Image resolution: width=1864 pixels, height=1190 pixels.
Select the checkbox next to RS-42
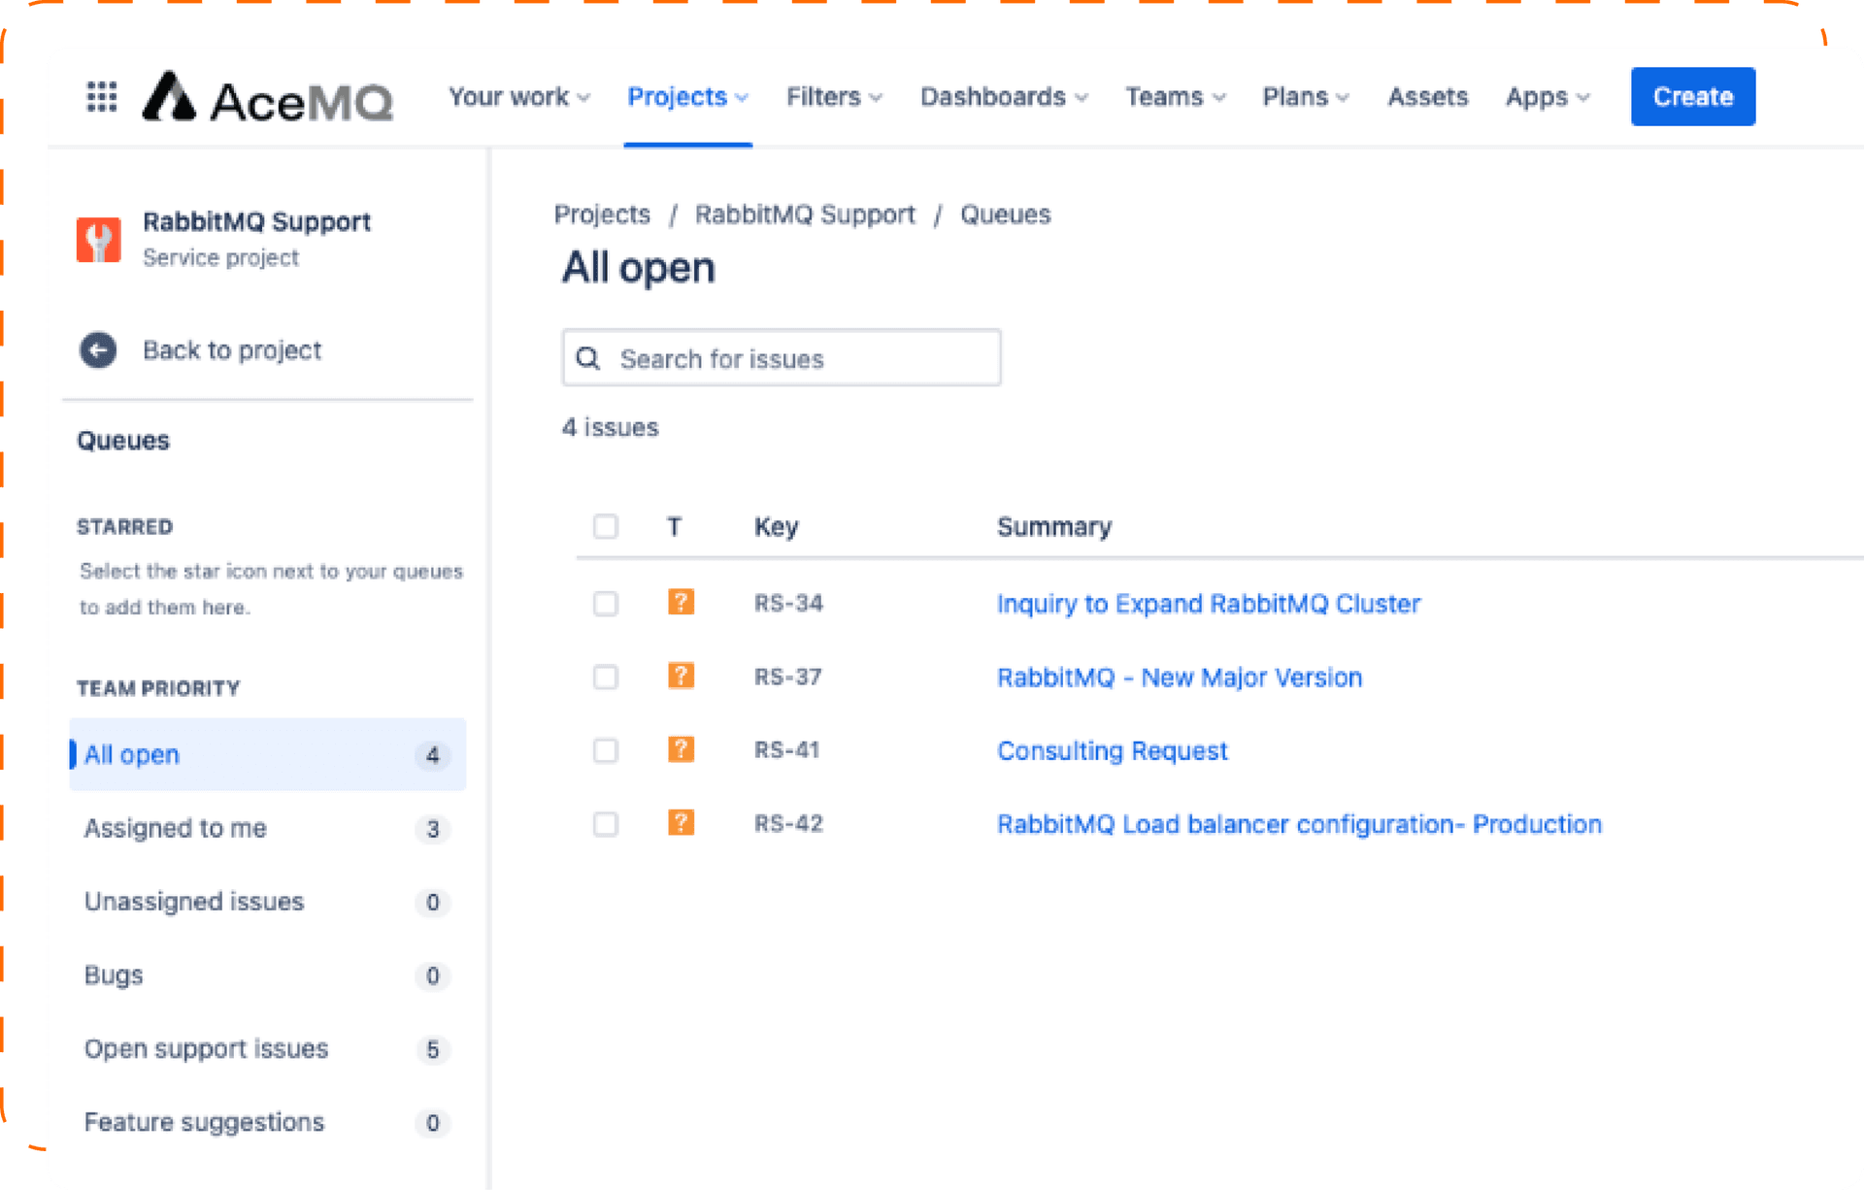pos(606,824)
